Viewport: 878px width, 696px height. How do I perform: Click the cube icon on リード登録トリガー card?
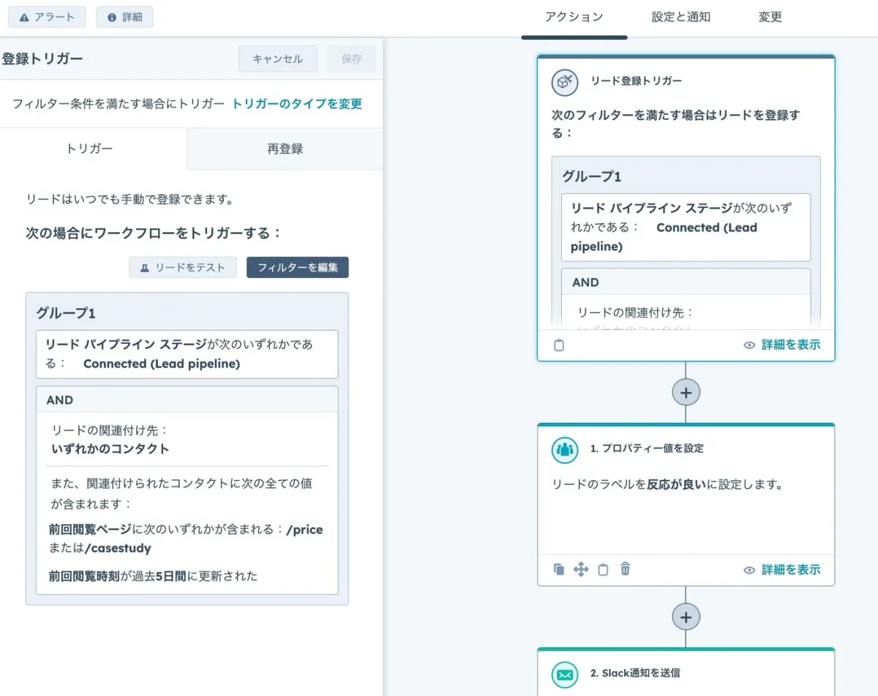[x=563, y=83]
